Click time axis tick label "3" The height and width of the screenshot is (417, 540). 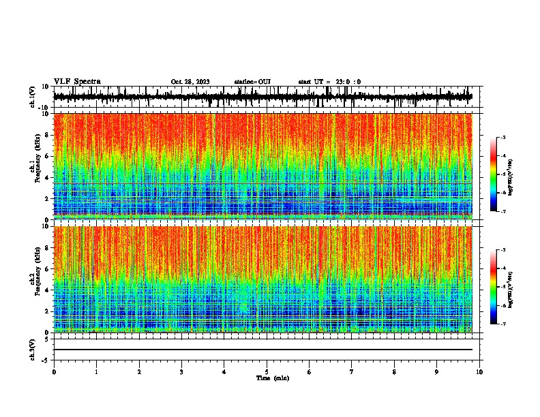tap(181, 372)
